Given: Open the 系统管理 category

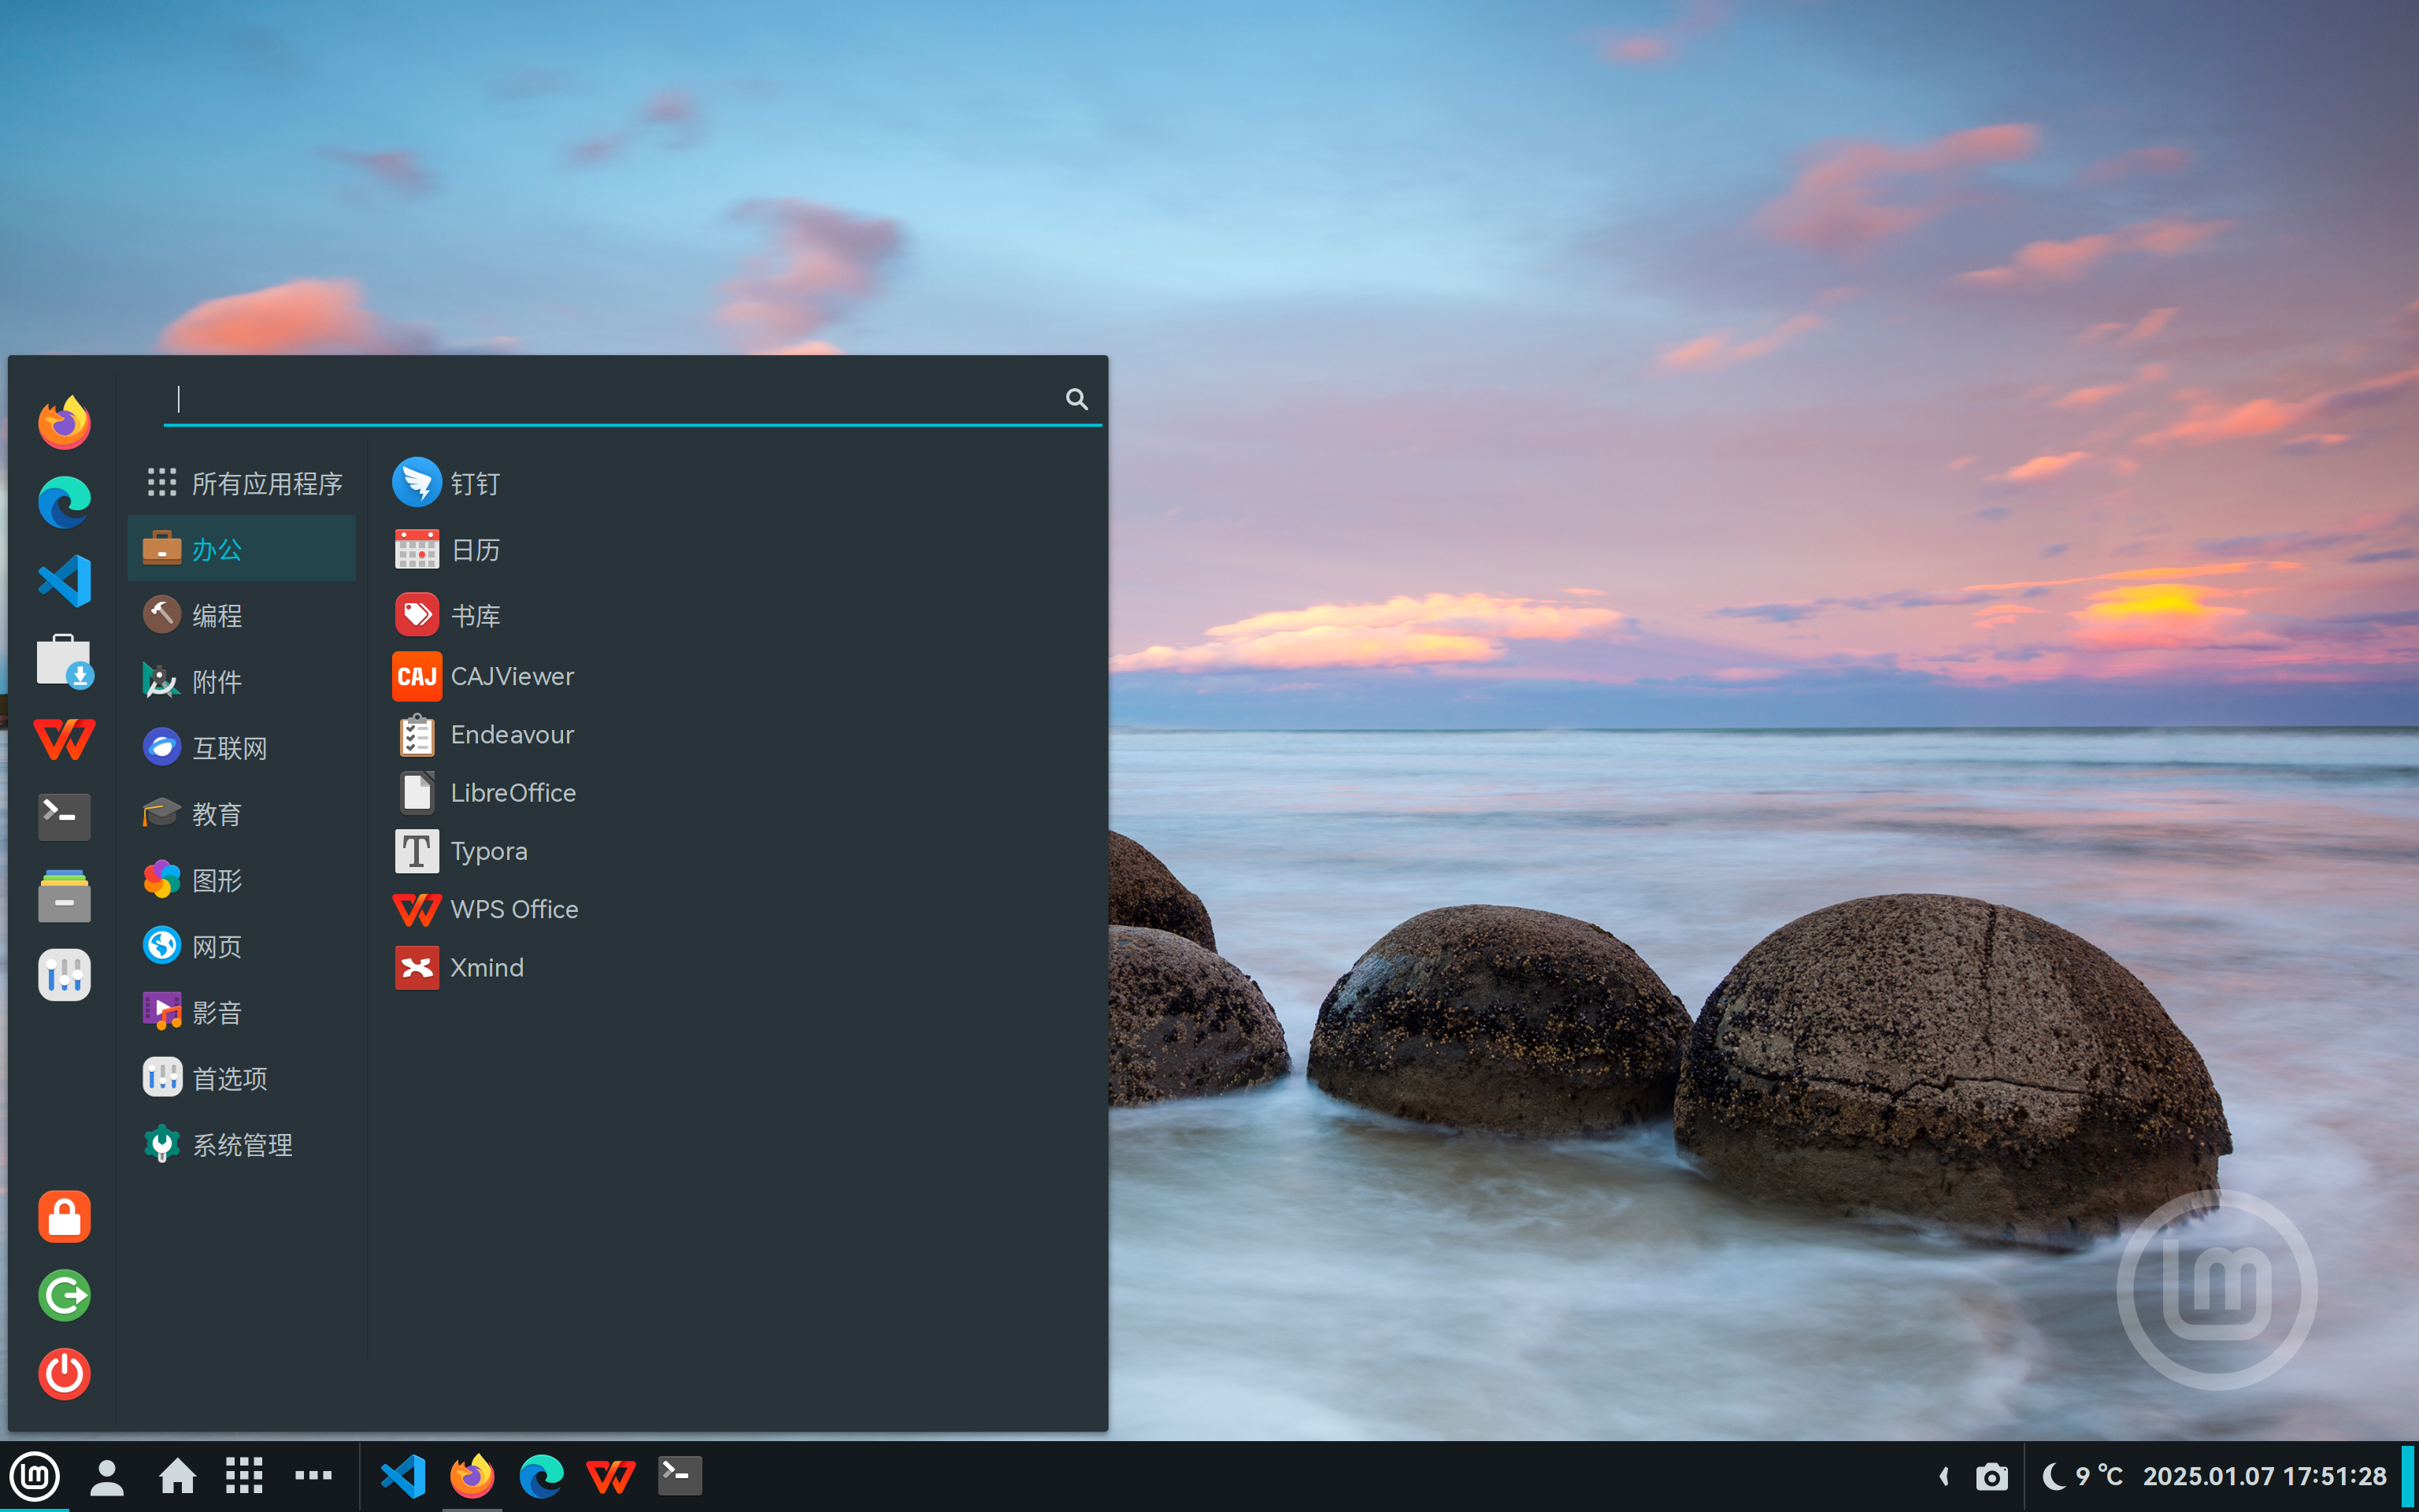Looking at the screenshot, I should coord(241,1145).
